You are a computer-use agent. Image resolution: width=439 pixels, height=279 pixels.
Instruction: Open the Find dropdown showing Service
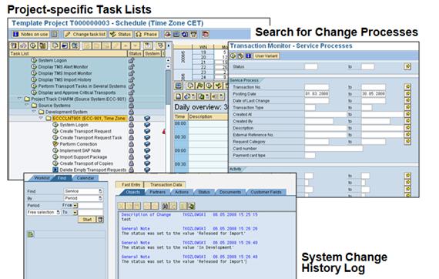point(83,191)
